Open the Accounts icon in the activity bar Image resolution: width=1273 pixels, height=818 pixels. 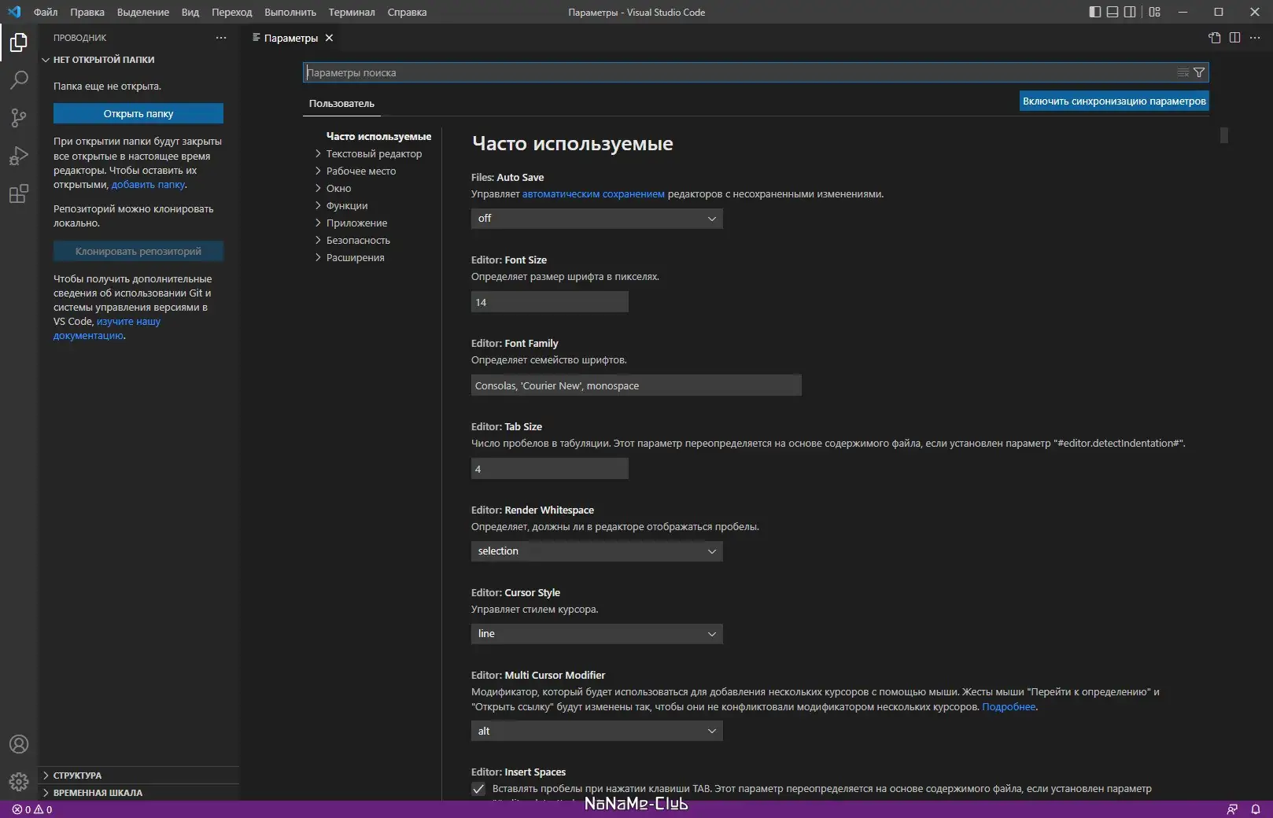(19, 744)
